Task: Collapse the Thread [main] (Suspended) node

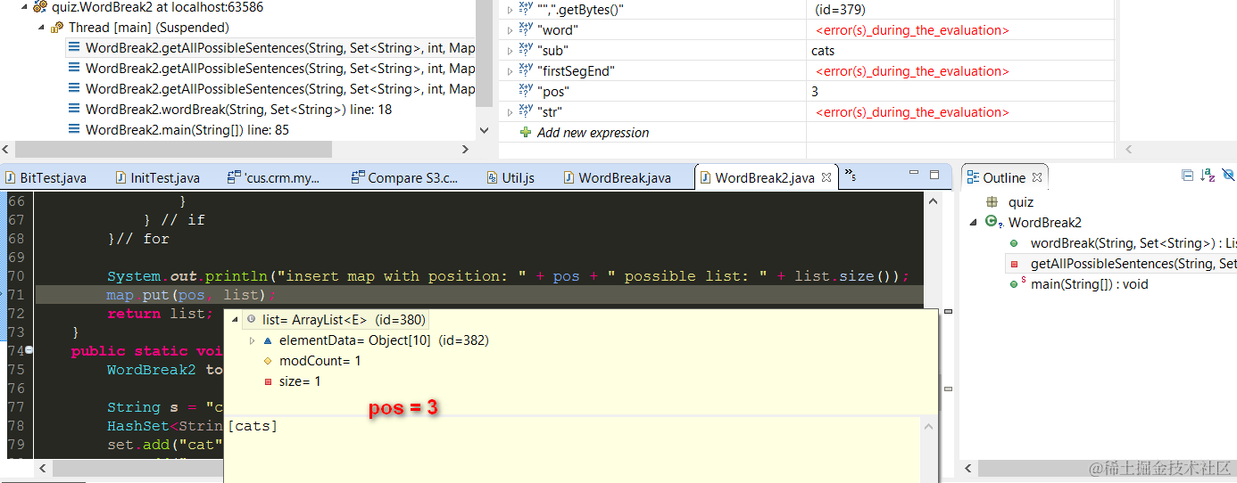Action: pyautogui.click(x=41, y=28)
